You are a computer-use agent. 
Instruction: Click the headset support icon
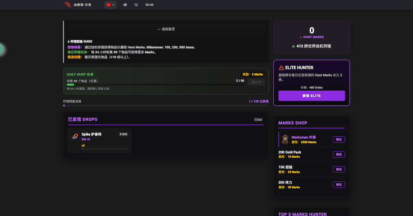coord(136,5)
